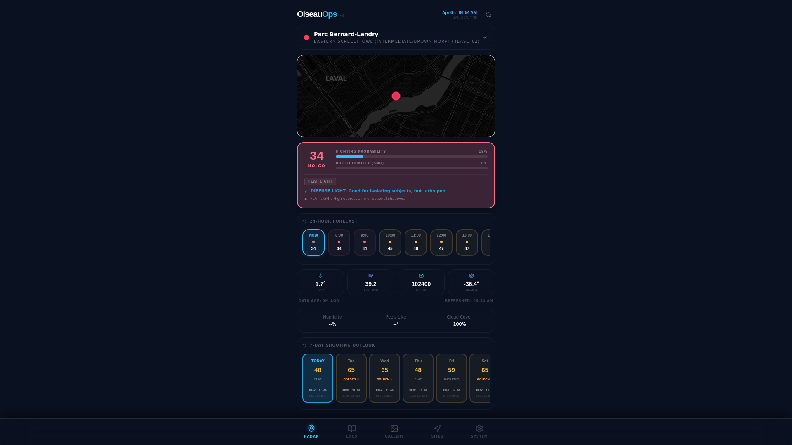Click the FLAT LIGHT tag badge
Screen dimensions: 792x445
click(320, 182)
